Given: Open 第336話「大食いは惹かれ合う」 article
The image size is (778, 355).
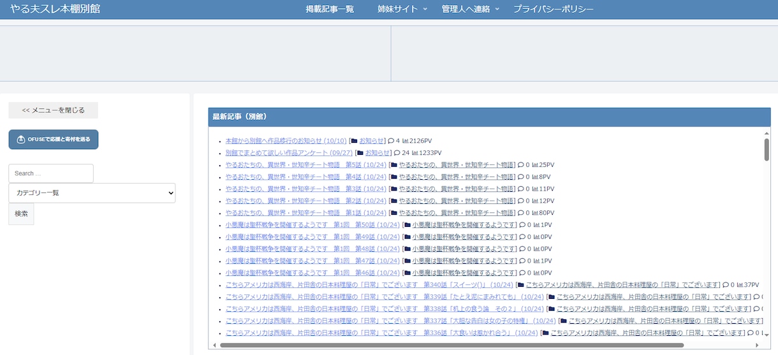Looking at the screenshot, I should click(x=381, y=333).
